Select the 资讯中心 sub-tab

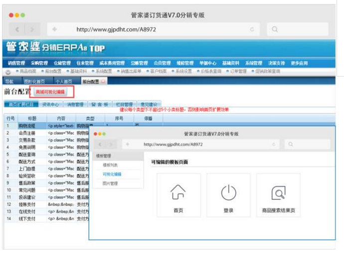point(51,104)
